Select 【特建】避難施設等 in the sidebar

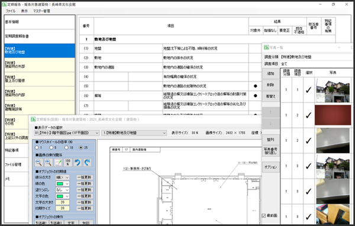point(40,108)
